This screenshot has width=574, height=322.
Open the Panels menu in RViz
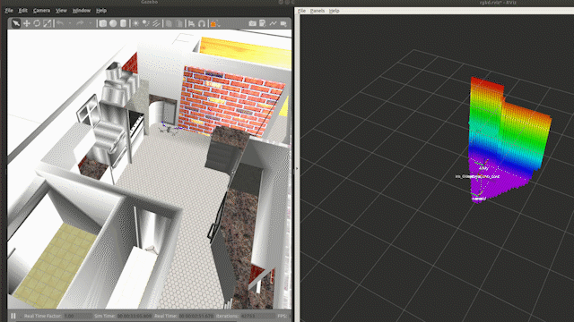pos(317,11)
